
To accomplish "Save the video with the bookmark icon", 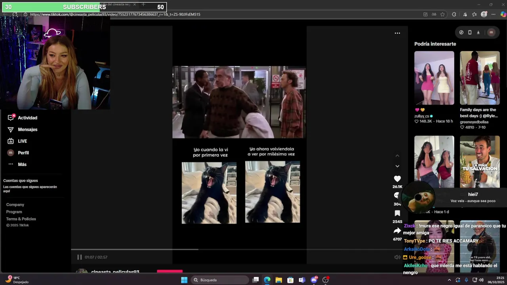I will click(x=397, y=213).
